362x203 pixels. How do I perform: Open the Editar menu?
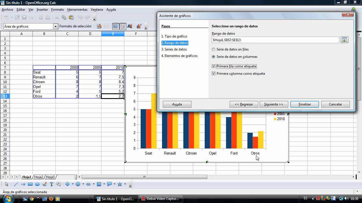[21, 10]
